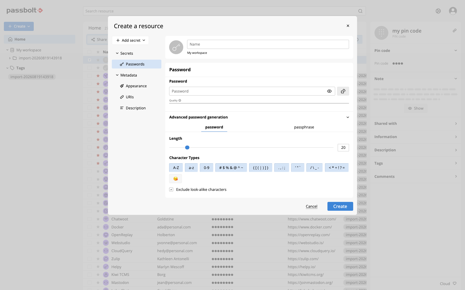This screenshot has width=465, height=290.
Task: Toggle a-z lowercase character type
Action: [x=191, y=168]
